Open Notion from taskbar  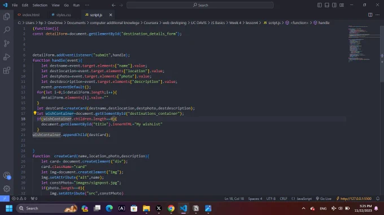(x=196, y=208)
